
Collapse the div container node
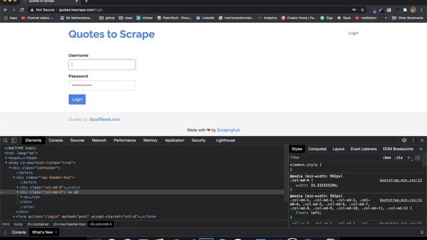tap(10, 168)
